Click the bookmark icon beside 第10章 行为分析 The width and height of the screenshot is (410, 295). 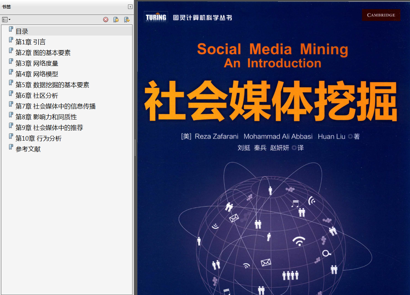(11, 136)
